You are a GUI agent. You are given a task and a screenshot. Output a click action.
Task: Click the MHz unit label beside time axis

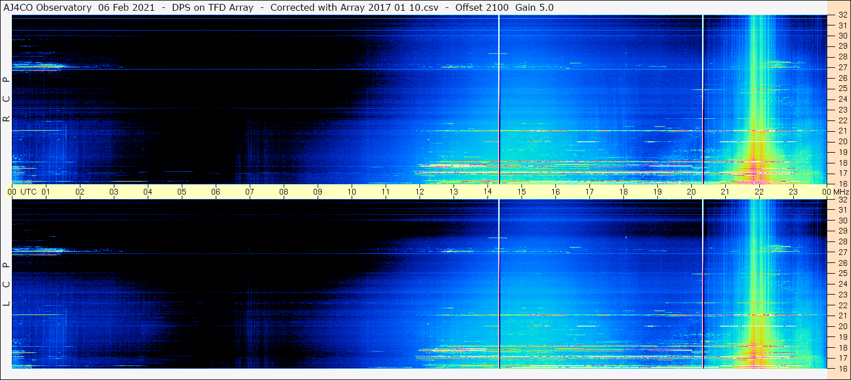point(841,192)
